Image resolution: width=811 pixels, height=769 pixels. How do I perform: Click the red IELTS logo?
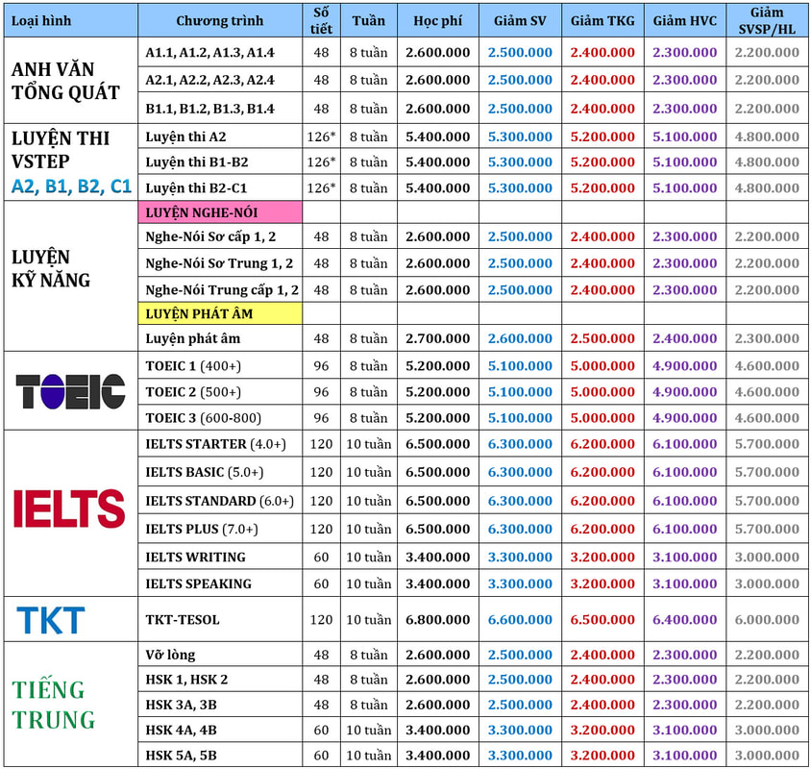pyautogui.click(x=69, y=509)
